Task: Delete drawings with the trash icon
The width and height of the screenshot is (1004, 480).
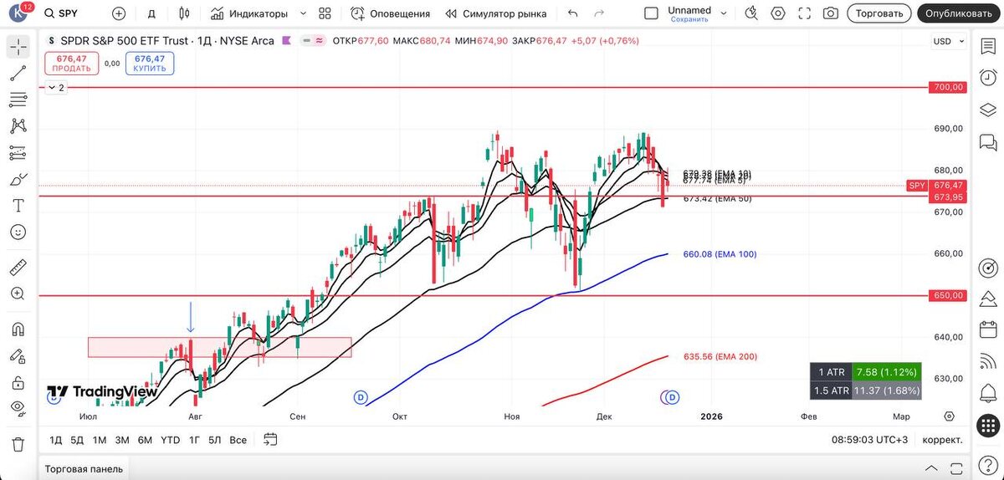Action: (18, 443)
